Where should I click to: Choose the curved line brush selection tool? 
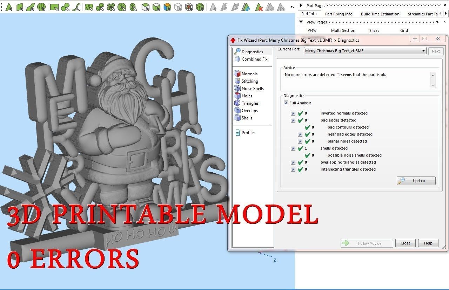click(76, 7)
